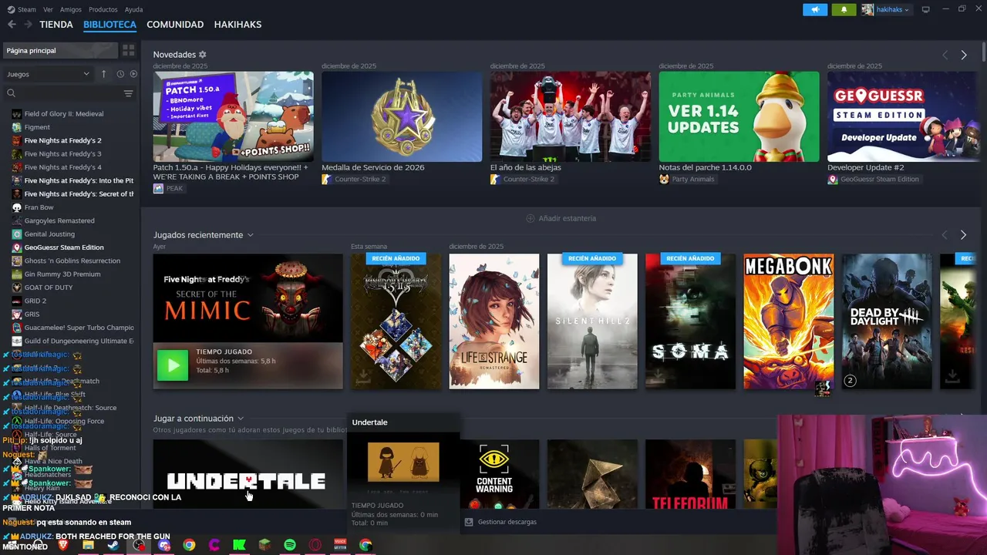Click download icon on SOMA cover
The image size is (987, 555).
pyautogui.click(x=658, y=377)
